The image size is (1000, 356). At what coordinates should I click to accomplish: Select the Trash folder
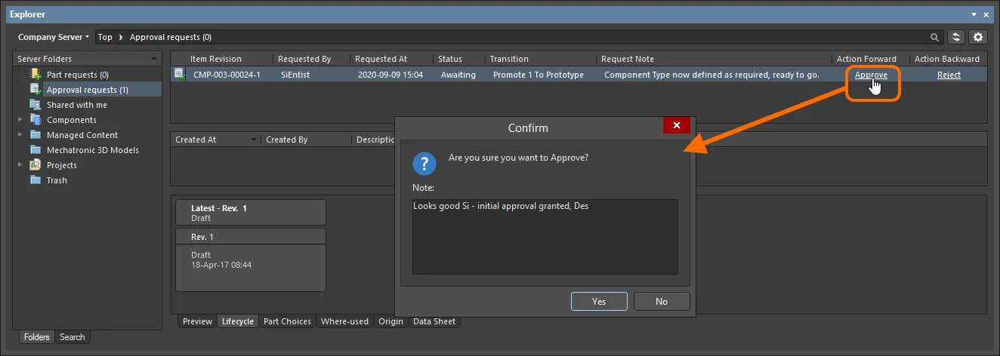tap(57, 180)
